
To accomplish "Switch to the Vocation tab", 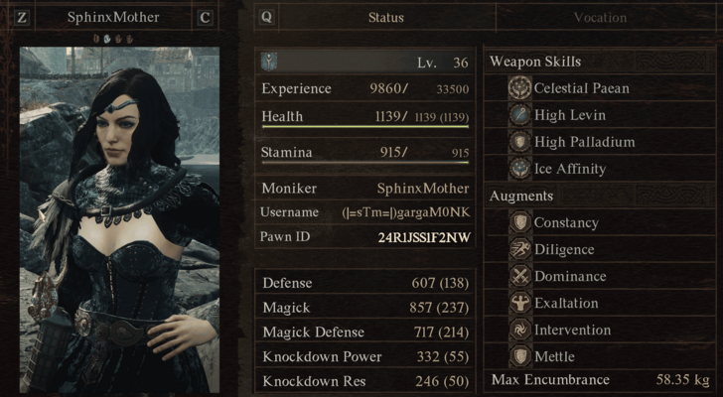I will (x=601, y=18).
